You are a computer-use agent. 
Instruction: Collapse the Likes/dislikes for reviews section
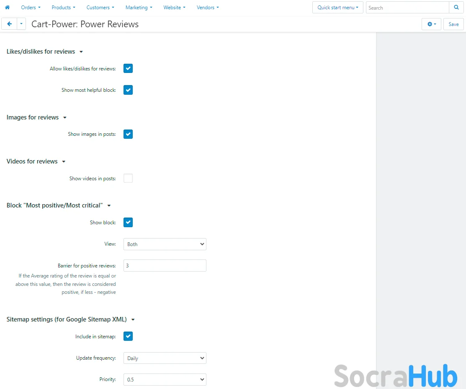click(x=44, y=52)
